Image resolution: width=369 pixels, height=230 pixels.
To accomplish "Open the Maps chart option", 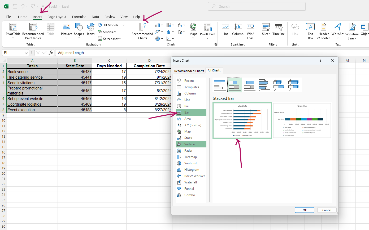I will [193, 31].
